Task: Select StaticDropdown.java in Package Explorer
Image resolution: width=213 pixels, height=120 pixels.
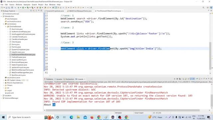Action: pyautogui.click(x=19, y=65)
